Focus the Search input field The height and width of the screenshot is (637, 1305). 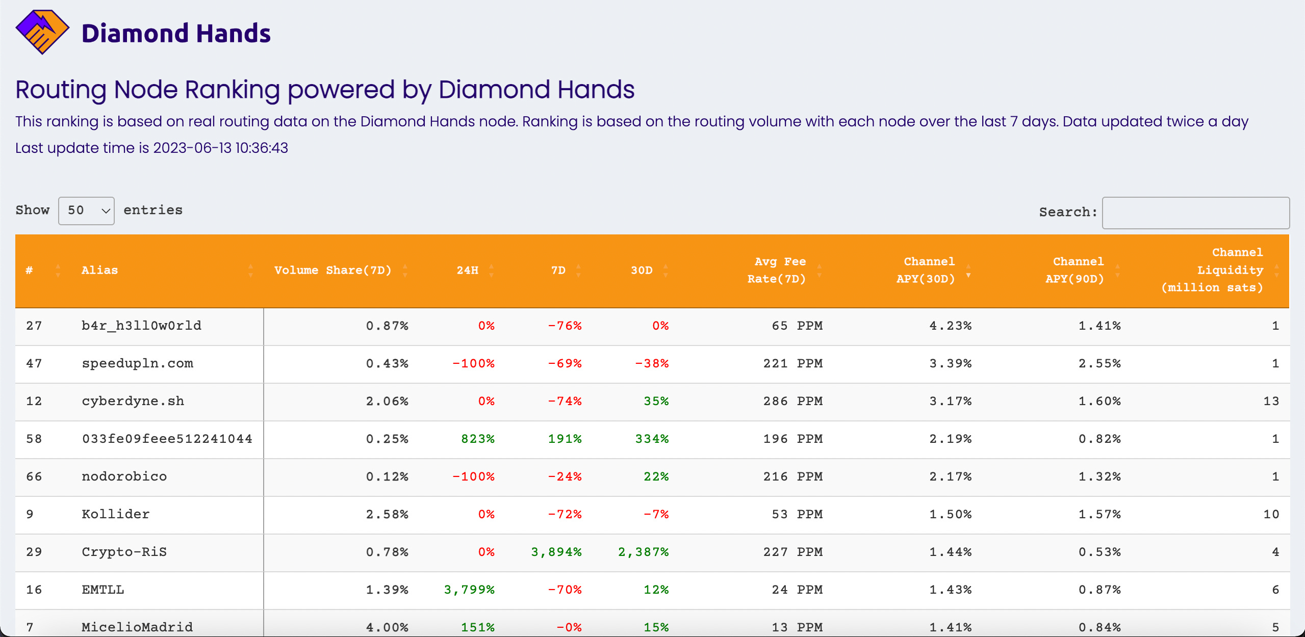[x=1195, y=213]
